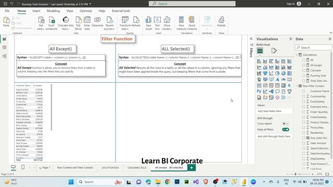Image resolution: width=333 pixels, height=187 pixels.
Task: Click the New measure button
Action: [x=182, y=23]
